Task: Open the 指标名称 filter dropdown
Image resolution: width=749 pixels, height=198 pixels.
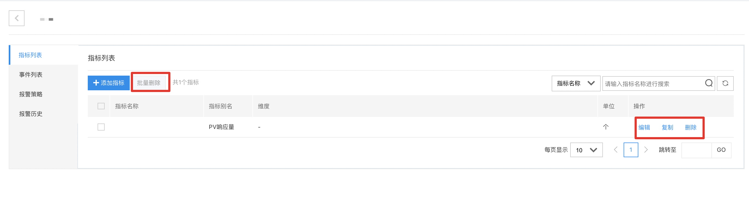Action: click(x=576, y=83)
